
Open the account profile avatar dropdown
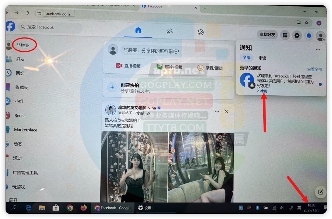(x=321, y=36)
